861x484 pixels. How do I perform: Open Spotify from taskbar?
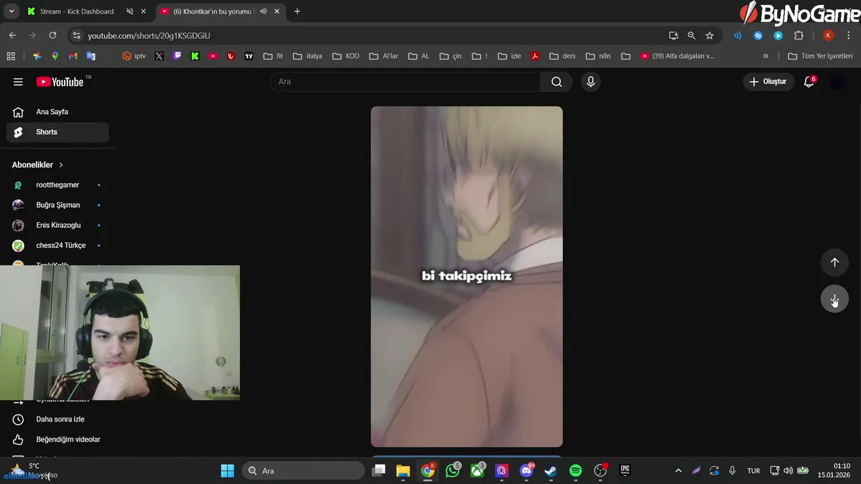pos(576,471)
